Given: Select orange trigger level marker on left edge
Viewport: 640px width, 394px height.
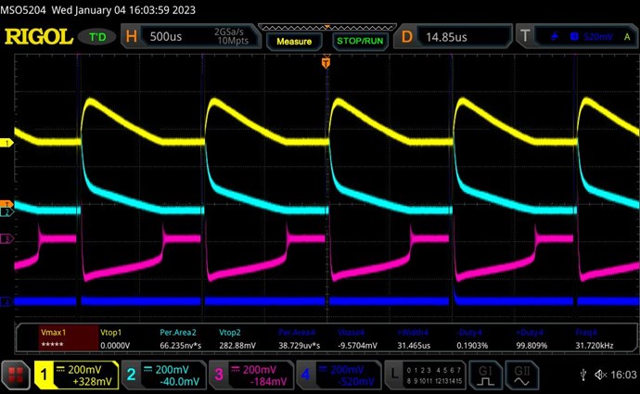Looking at the screenshot, I should point(6,204).
